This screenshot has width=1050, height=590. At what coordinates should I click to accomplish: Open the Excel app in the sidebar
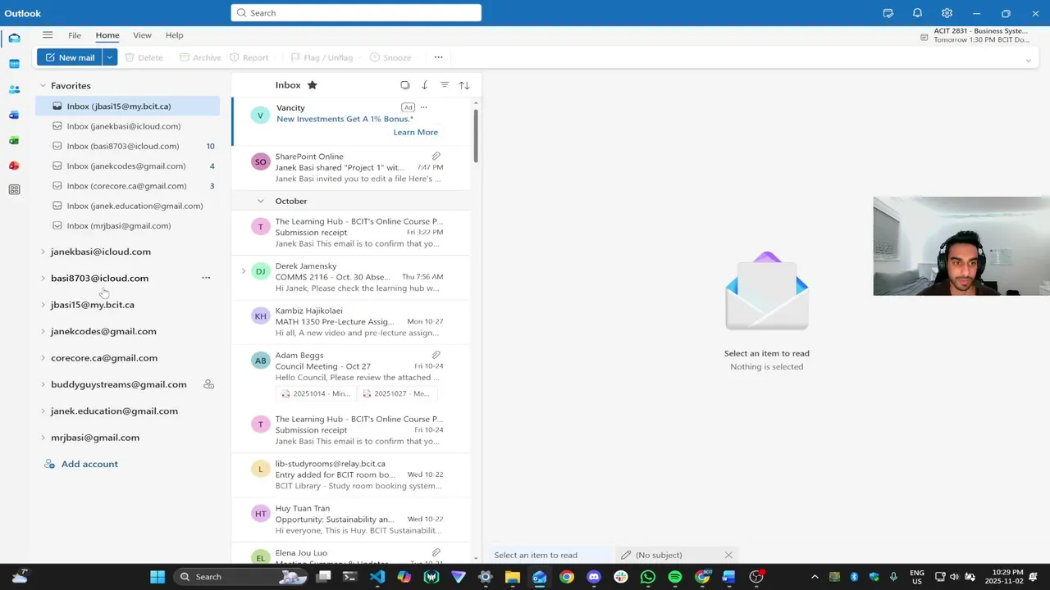(14, 140)
